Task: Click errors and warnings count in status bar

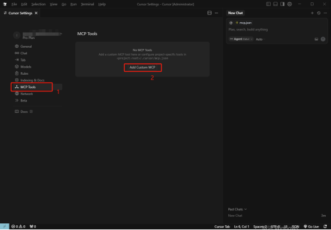Action: click(18, 226)
